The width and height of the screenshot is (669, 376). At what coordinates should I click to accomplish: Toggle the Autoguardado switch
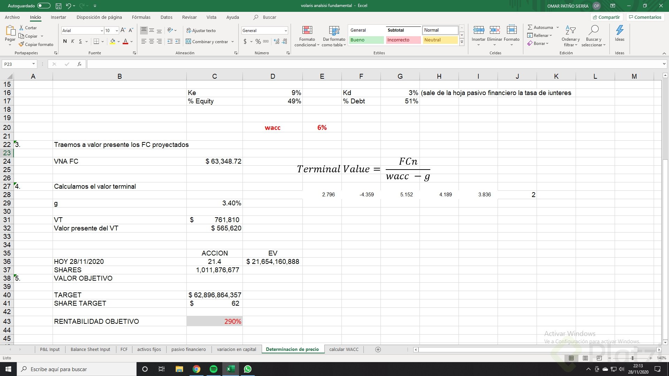click(x=44, y=6)
